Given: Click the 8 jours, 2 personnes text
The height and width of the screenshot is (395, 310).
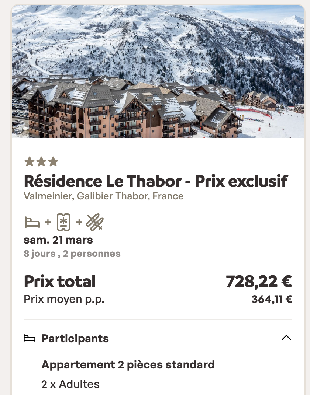Looking at the screenshot, I should [72, 254].
